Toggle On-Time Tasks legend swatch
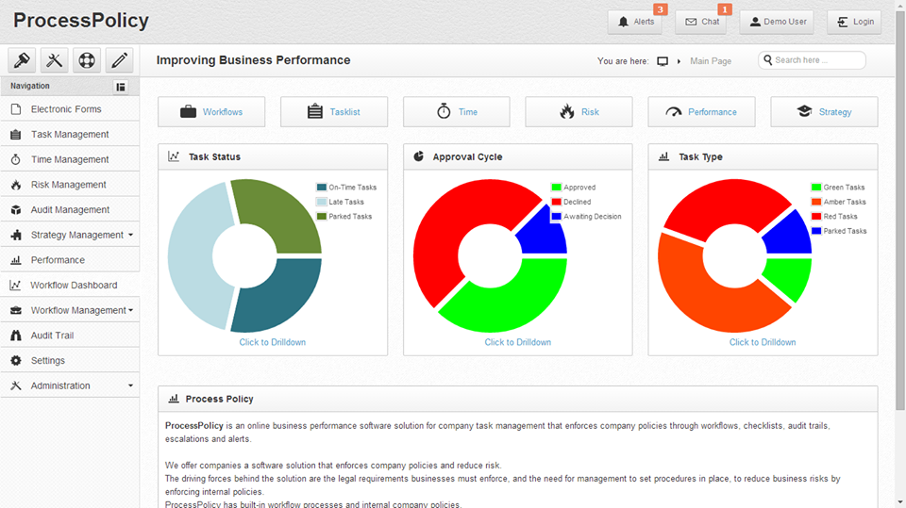Screen dimensions: 906x508 point(321,187)
